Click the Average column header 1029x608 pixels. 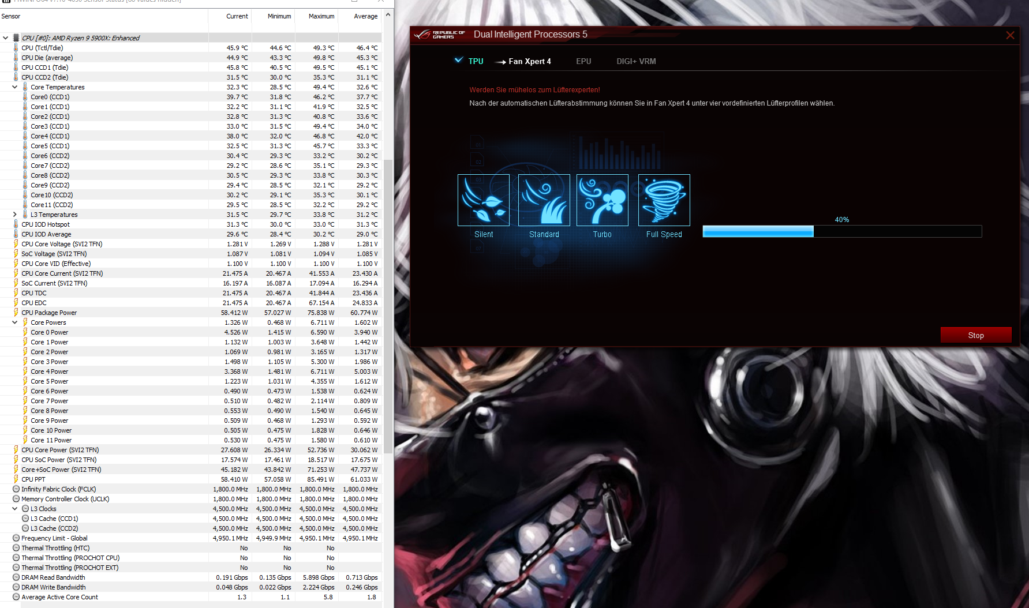point(360,16)
